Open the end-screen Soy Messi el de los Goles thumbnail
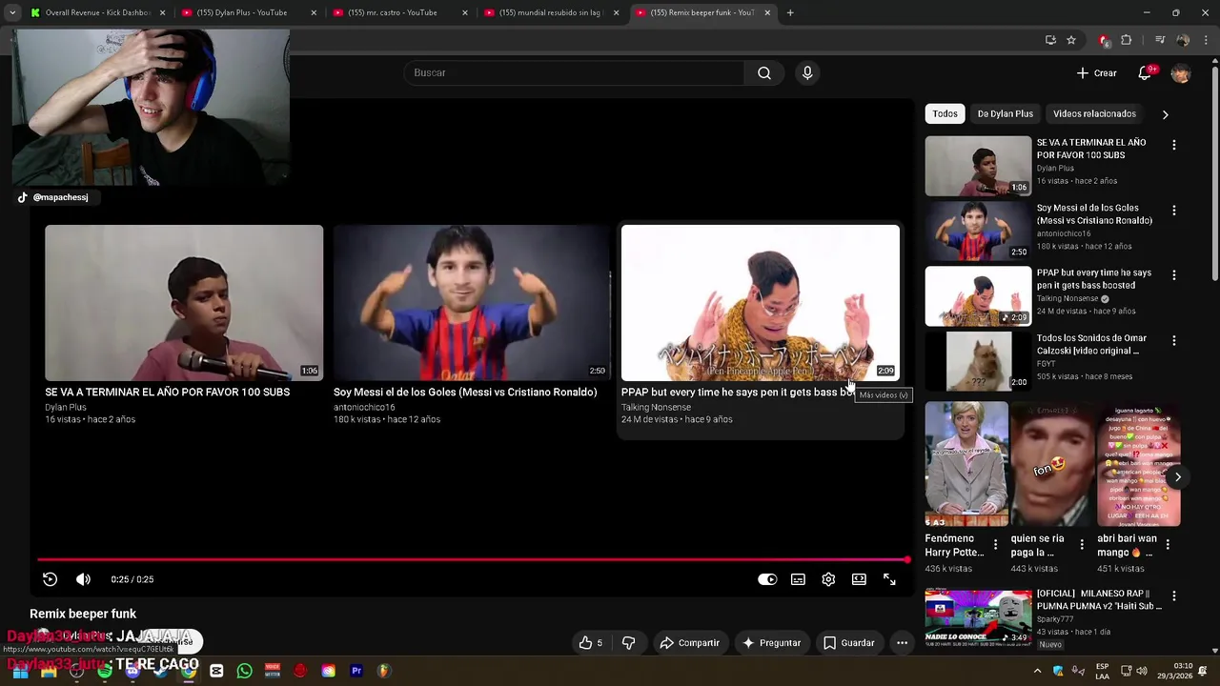 472,303
